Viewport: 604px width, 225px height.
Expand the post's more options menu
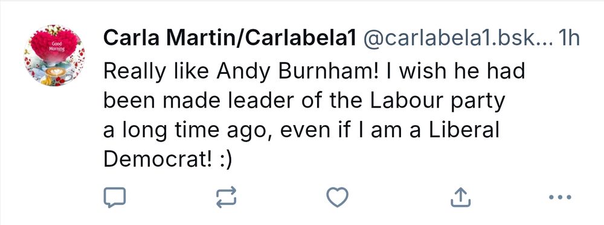(560, 197)
